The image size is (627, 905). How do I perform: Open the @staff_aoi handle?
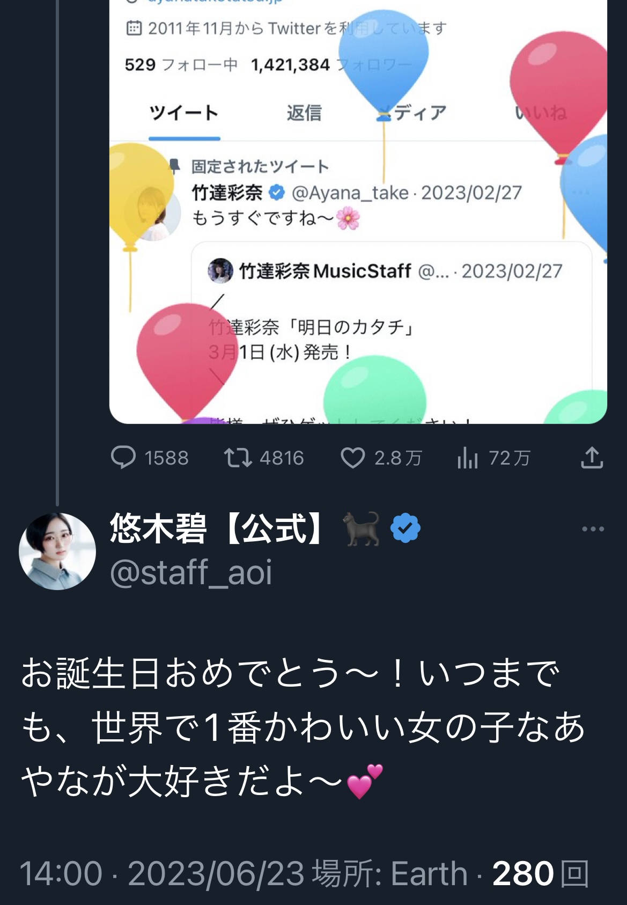(191, 572)
